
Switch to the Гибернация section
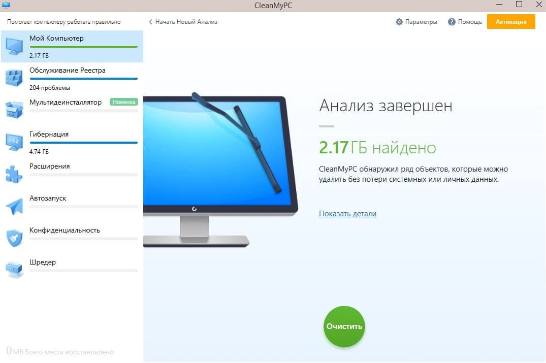[72, 142]
